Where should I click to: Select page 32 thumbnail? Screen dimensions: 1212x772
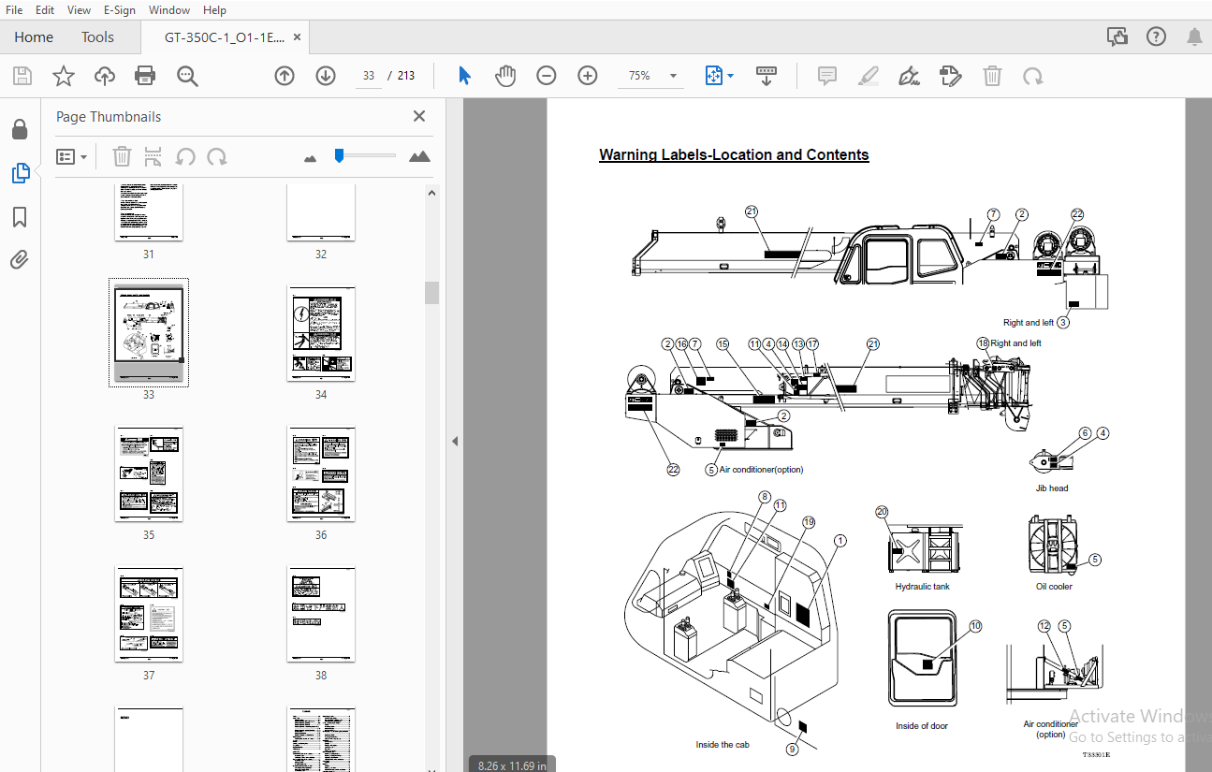[x=321, y=212]
